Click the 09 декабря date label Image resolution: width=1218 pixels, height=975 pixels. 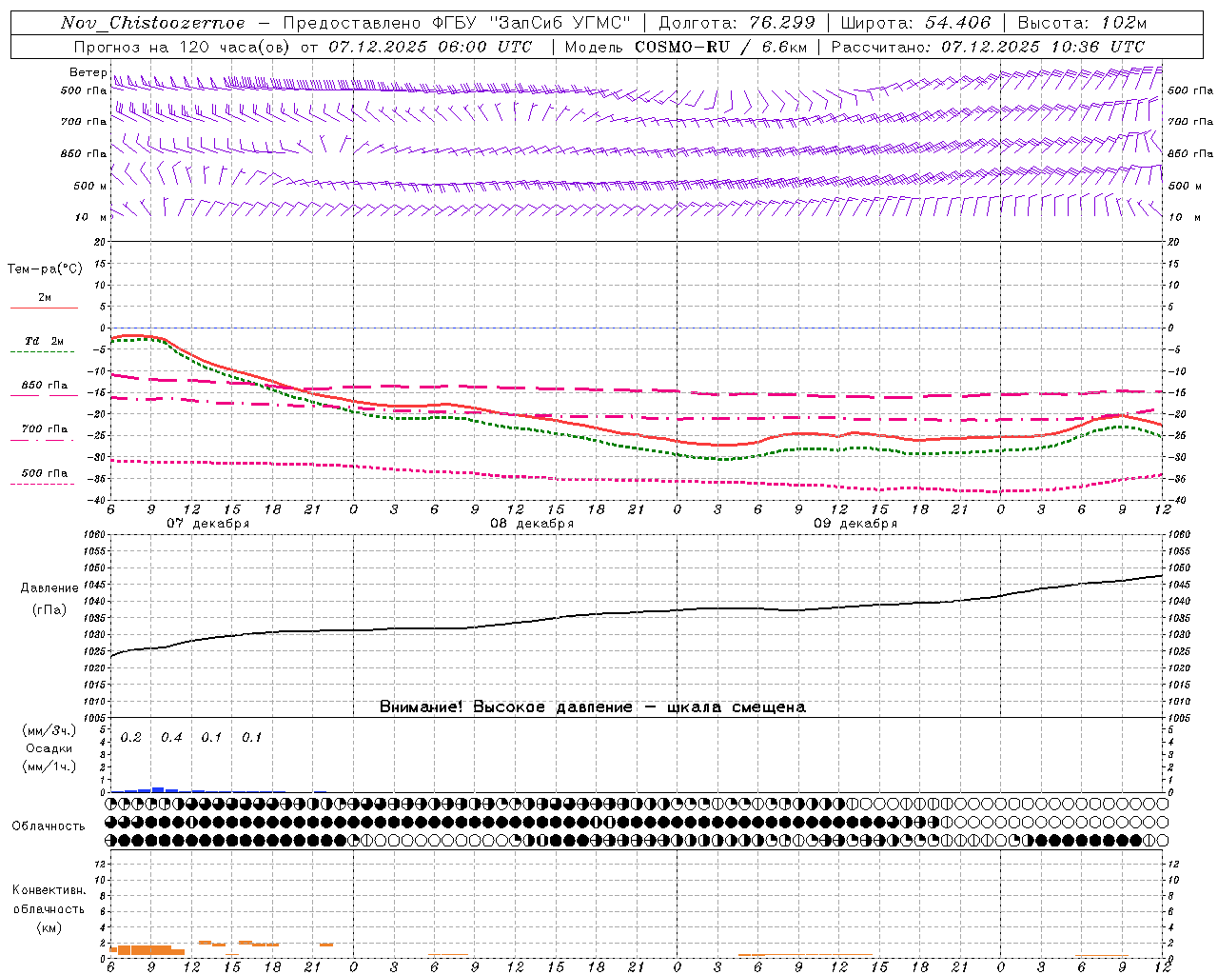click(855, 524)
